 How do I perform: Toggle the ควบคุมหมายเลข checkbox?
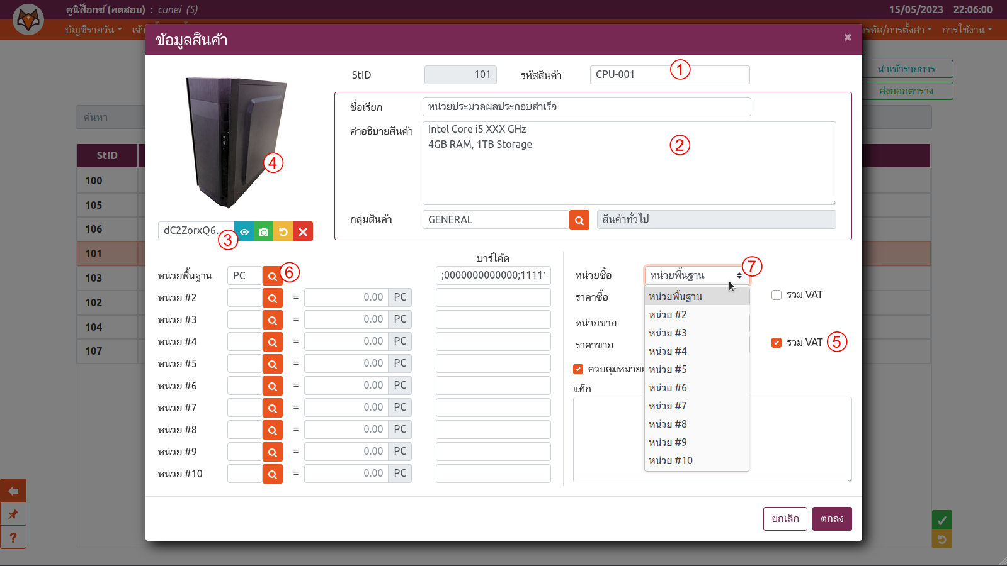(578, 369)
